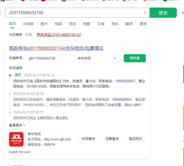Select the 网页 tab
Viewport: 184px width, 166px height.
click(x=12, y=24)
